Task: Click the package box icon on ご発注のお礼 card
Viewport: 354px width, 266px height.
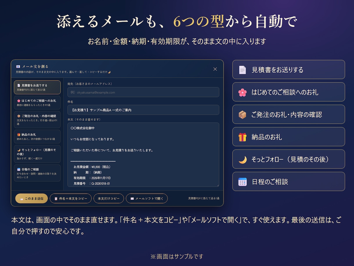Action: [242, 115]
